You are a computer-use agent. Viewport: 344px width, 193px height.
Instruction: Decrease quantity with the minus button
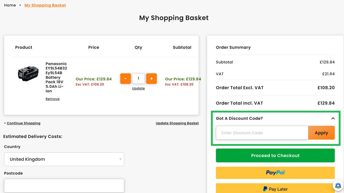tap(126, 79)
